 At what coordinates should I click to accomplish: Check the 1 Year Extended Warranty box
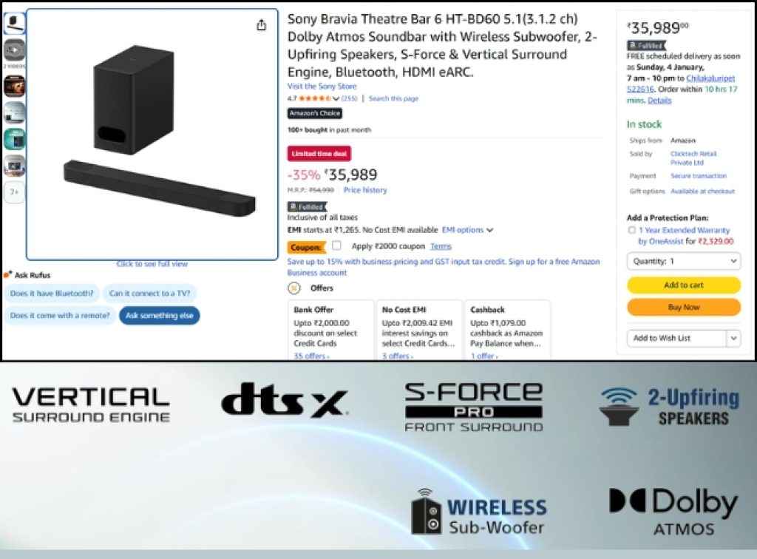click(631, 230)
